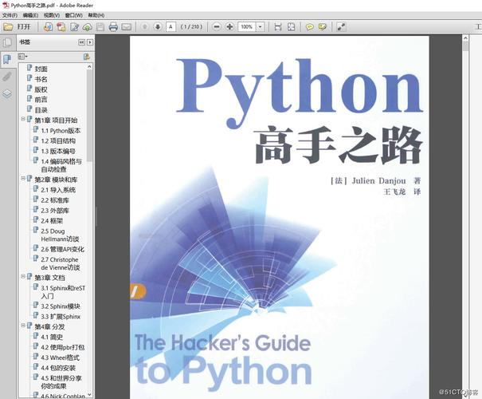Click the find current bookmark icon

[87, 57]
